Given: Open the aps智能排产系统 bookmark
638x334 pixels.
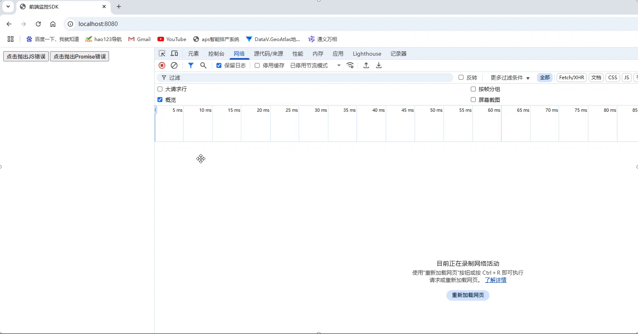Looking at the screenshot, I should 216,39.
